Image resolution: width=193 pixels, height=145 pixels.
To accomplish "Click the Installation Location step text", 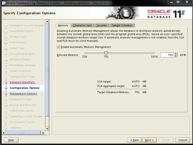I will (22, 65).
